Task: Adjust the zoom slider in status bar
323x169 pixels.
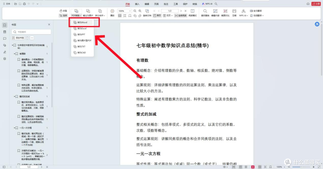Action: (301, 167)
